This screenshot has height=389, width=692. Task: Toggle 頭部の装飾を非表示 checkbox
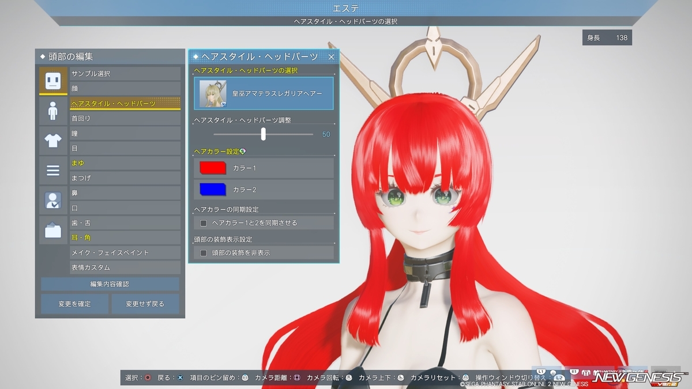point(203,252)
